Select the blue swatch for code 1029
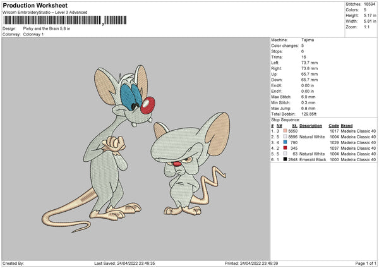 point(286,142)
